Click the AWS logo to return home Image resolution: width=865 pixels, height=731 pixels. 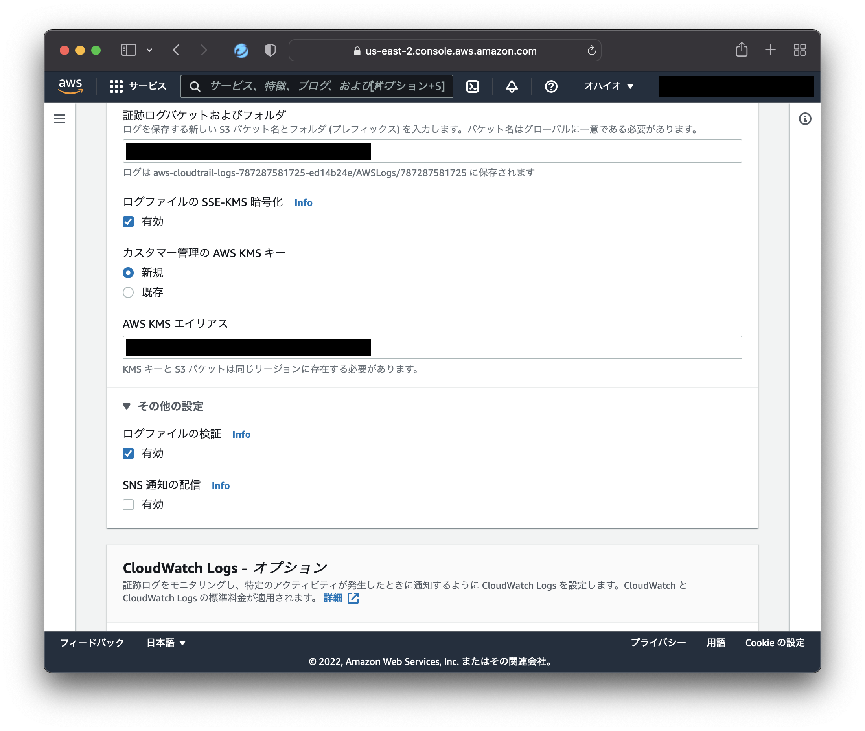[70, 85]
